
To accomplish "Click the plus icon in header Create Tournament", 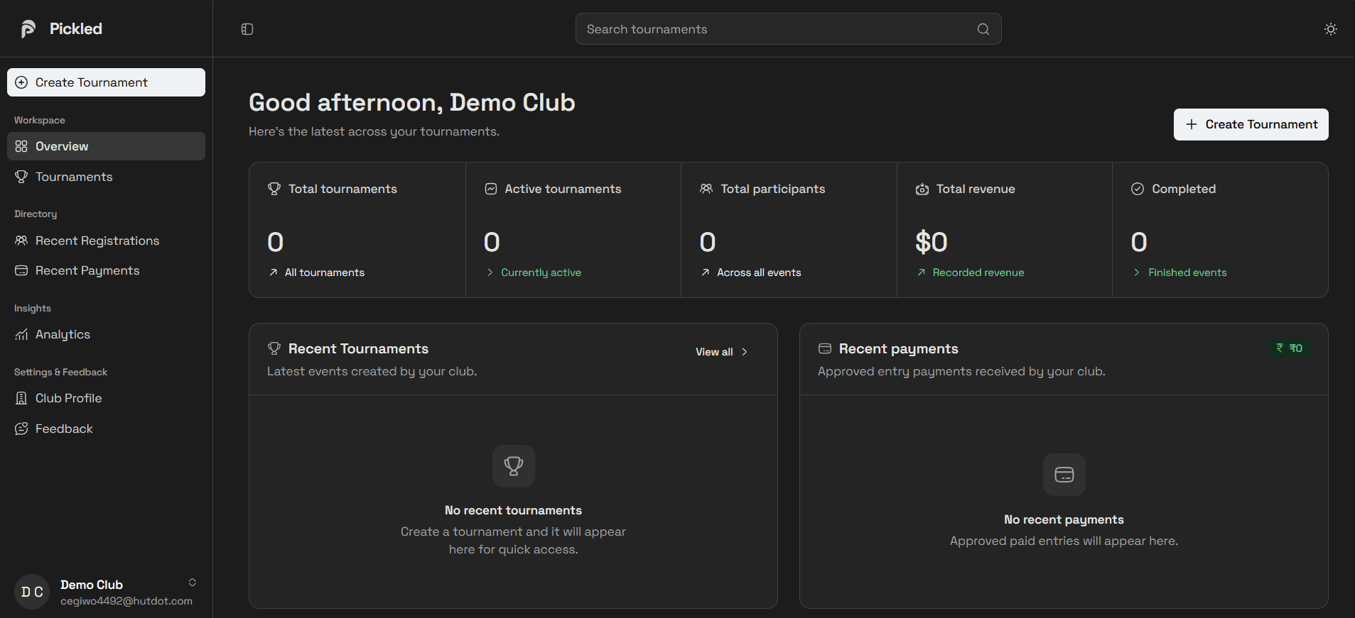I will (1192, 124).
